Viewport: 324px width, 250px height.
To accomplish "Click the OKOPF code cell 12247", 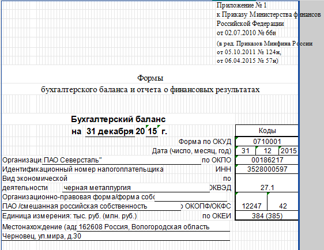I will click(x=251, y=202).
